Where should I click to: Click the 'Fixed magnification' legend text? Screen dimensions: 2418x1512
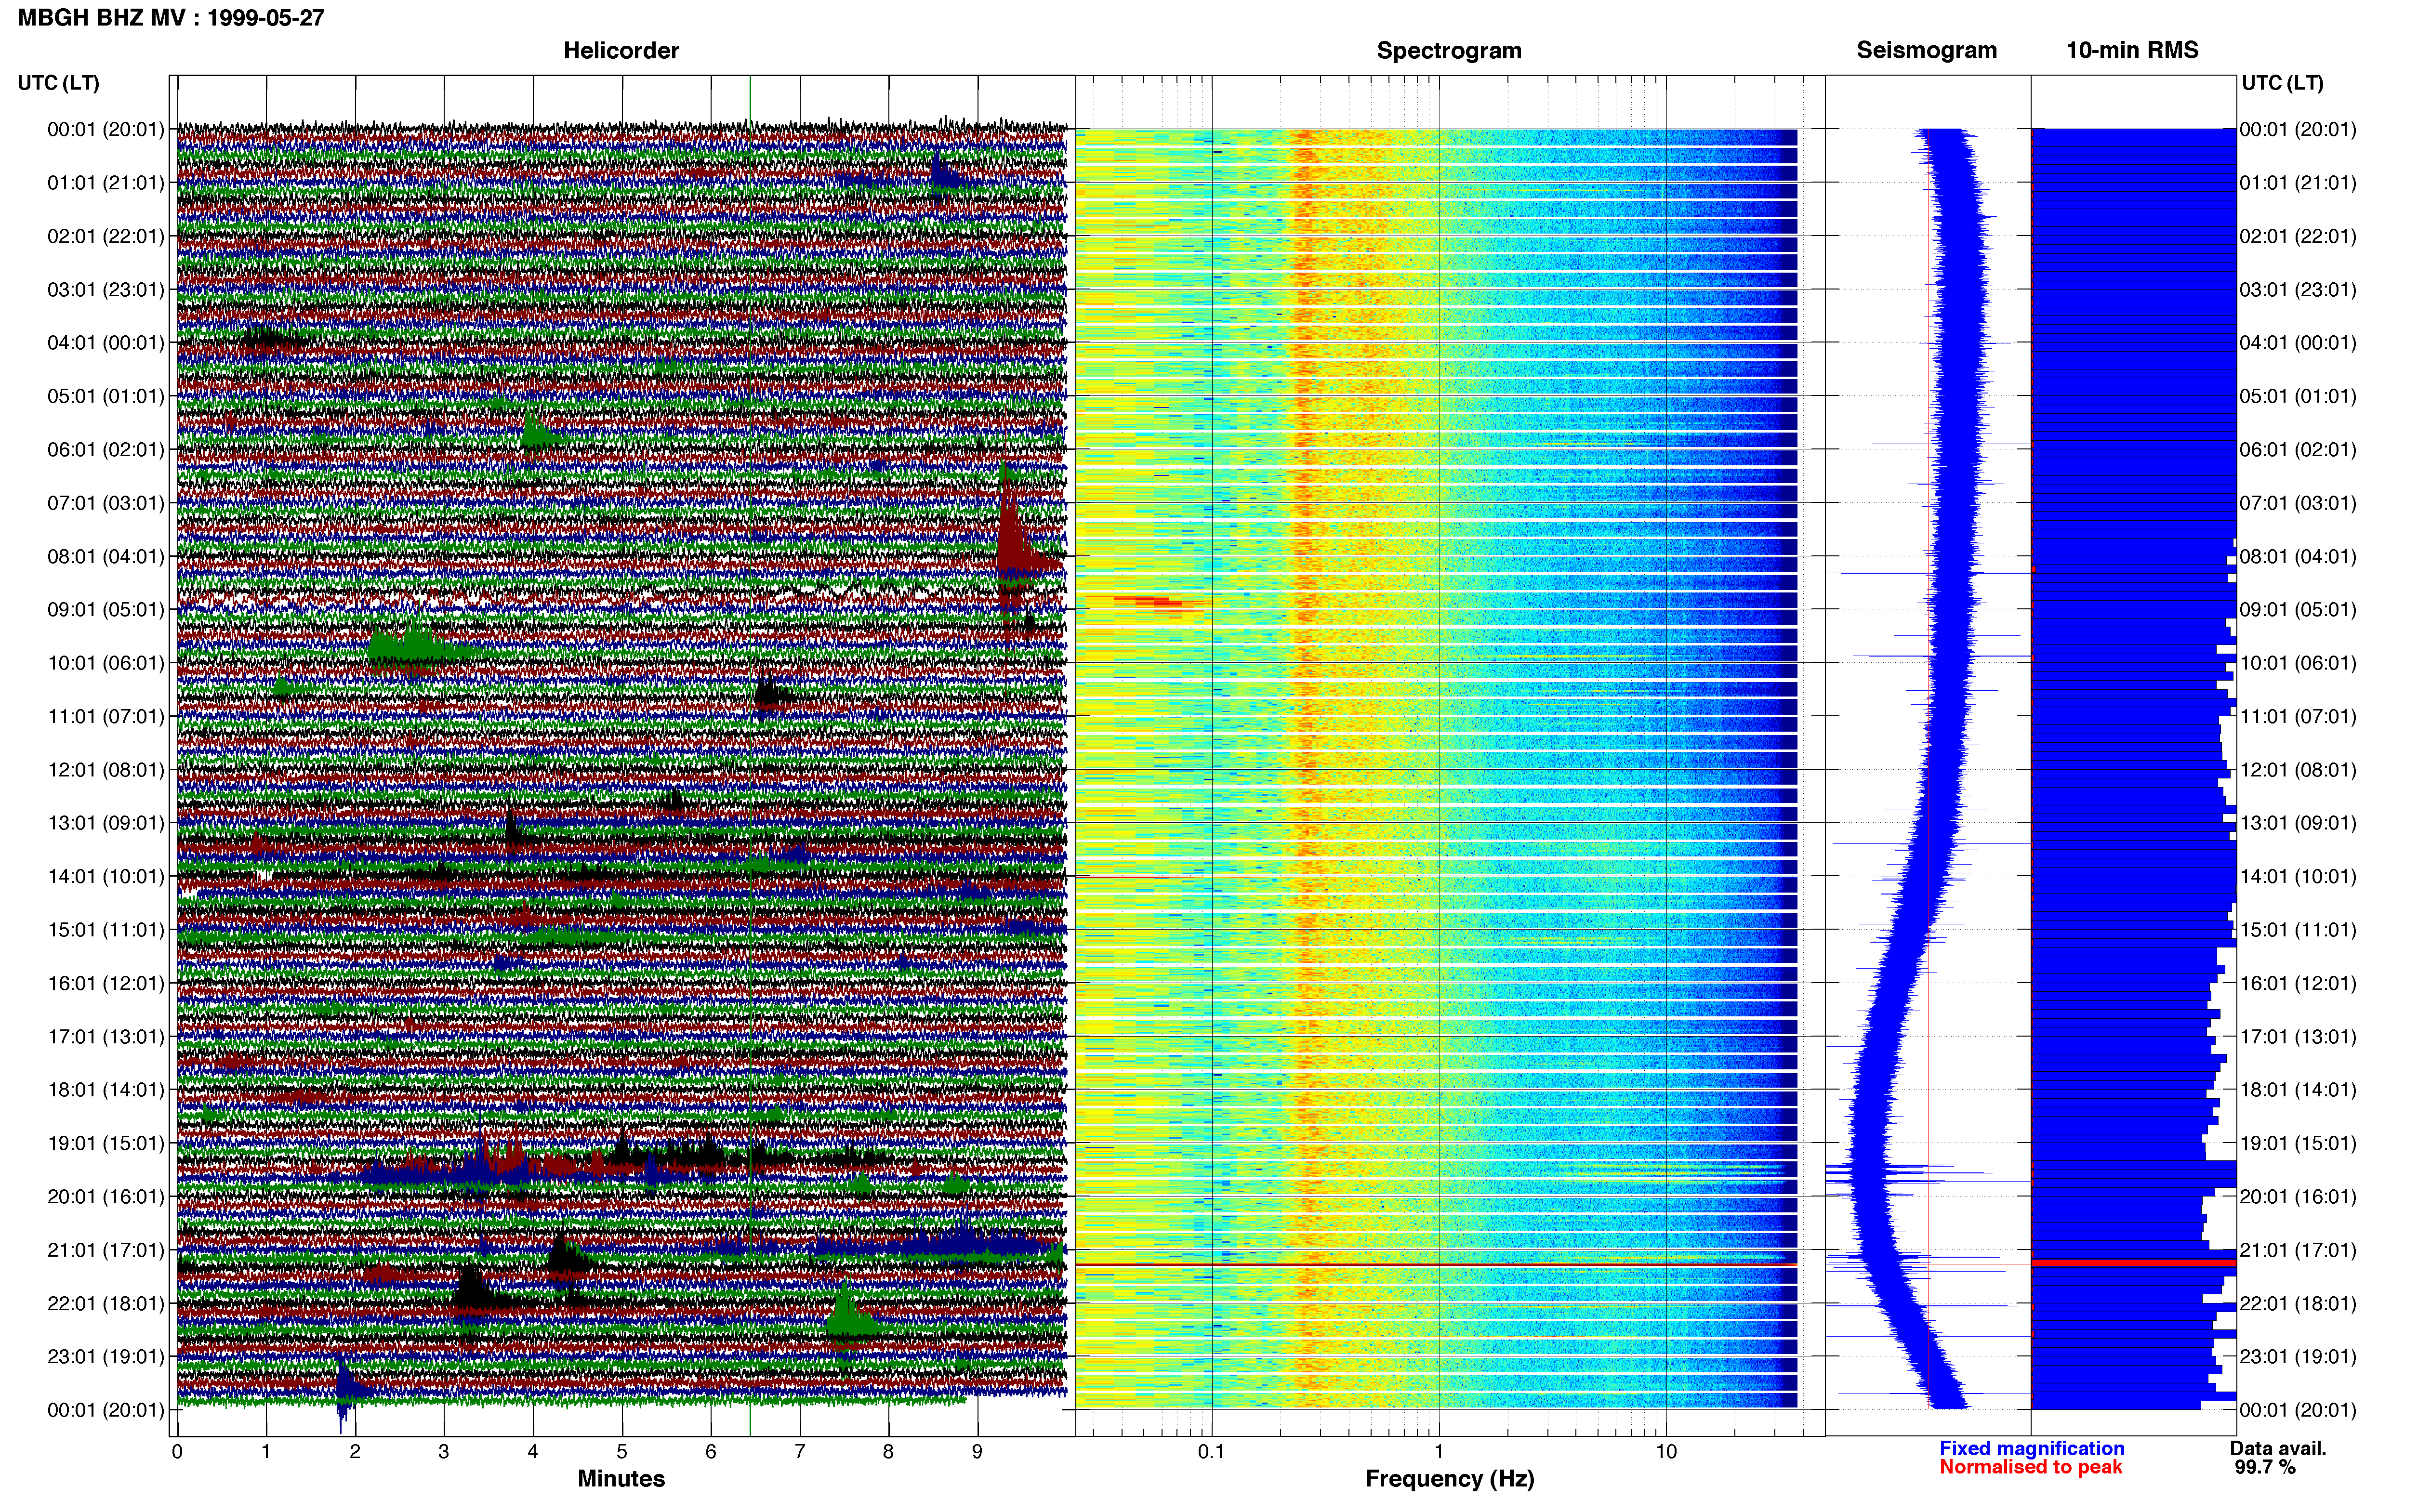(x=2031, y=1448)
